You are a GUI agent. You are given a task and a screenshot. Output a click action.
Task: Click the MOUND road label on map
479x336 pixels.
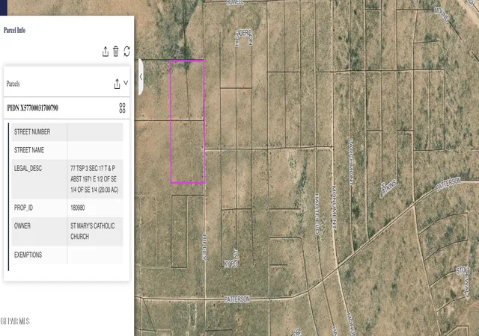tap(442, 14)
